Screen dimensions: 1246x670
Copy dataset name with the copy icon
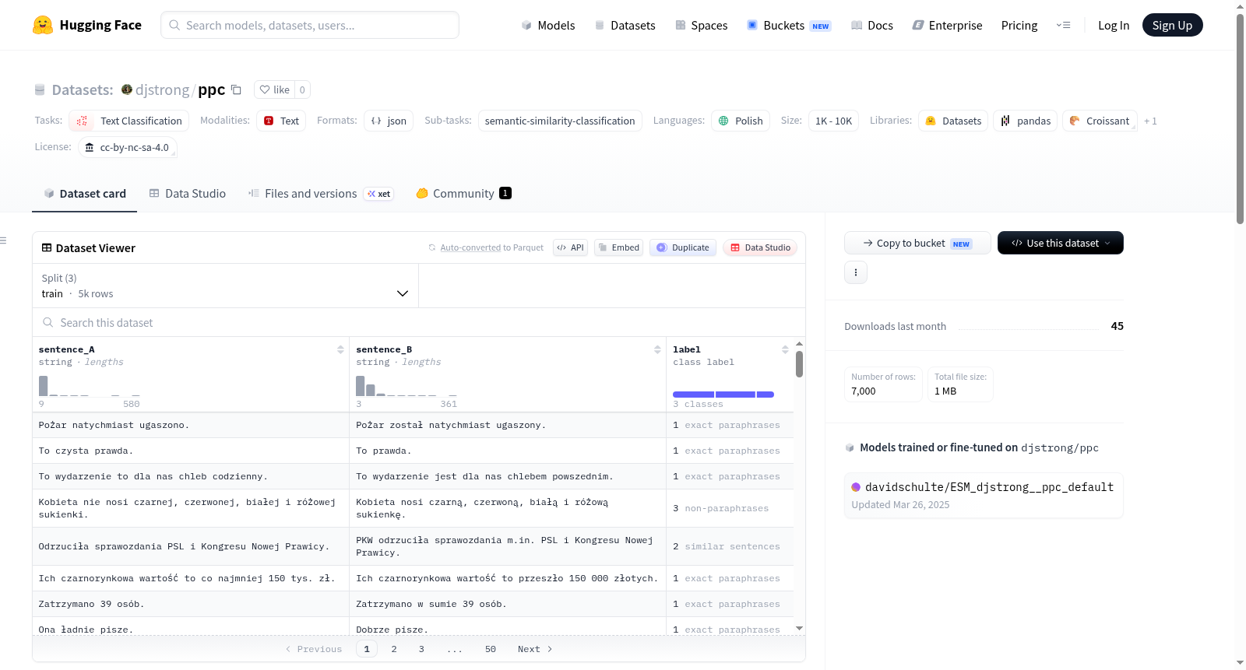click(236, 89)
